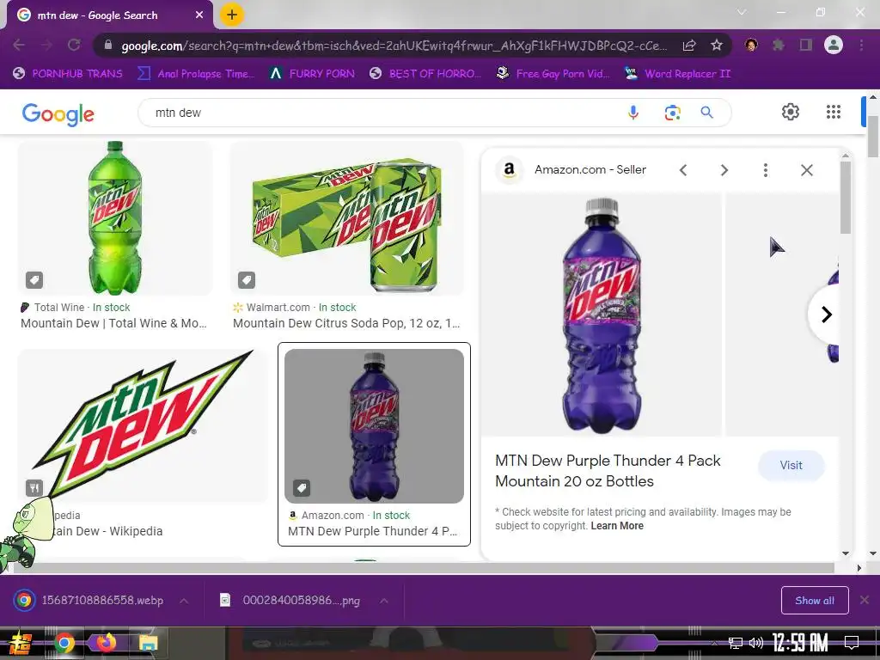Start voice search with microphone icon
The height and width of the screenshot is (660, 880).
click(x=633, y=113)
